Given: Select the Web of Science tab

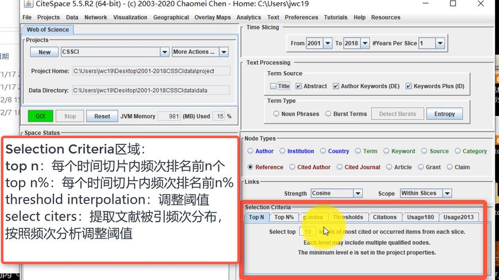Looking at the screenshot, I should pyautogui.click(x=48, y=30).
